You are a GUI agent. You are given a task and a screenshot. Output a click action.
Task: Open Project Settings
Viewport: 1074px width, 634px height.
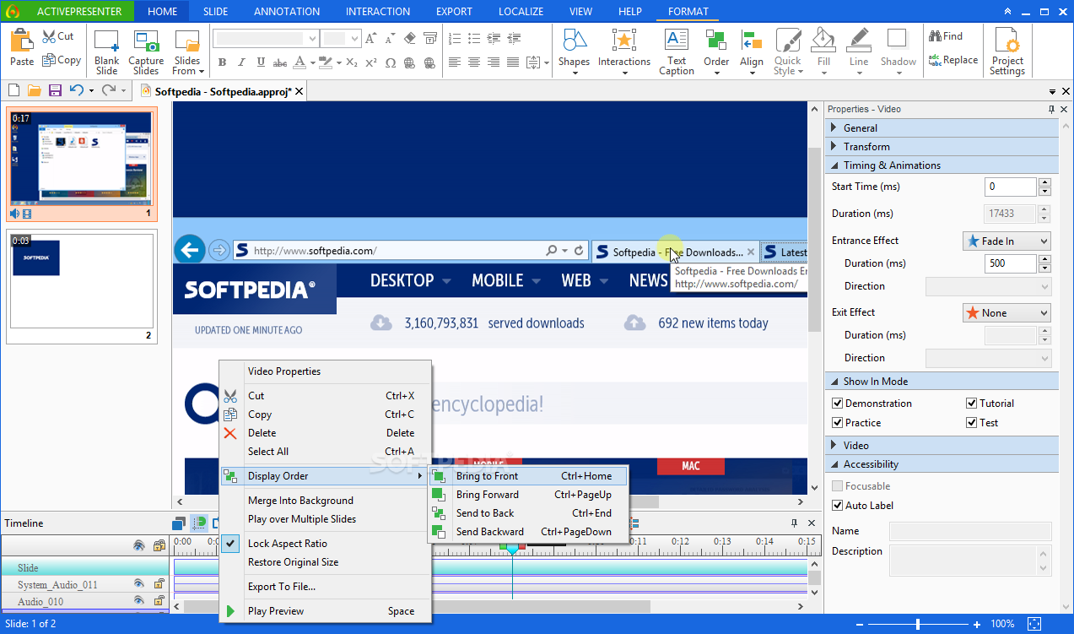click(1007, 52)
